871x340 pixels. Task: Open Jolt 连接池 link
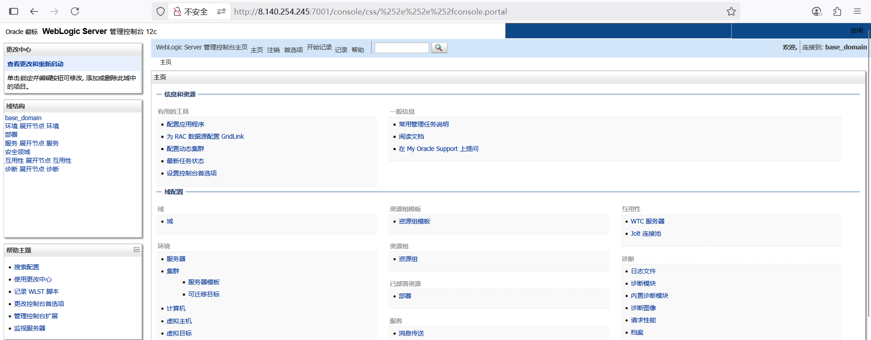point(646,233)
